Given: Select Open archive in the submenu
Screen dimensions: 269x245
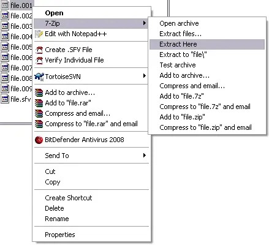Looking at the screenshot, I should tap(207, 23).
